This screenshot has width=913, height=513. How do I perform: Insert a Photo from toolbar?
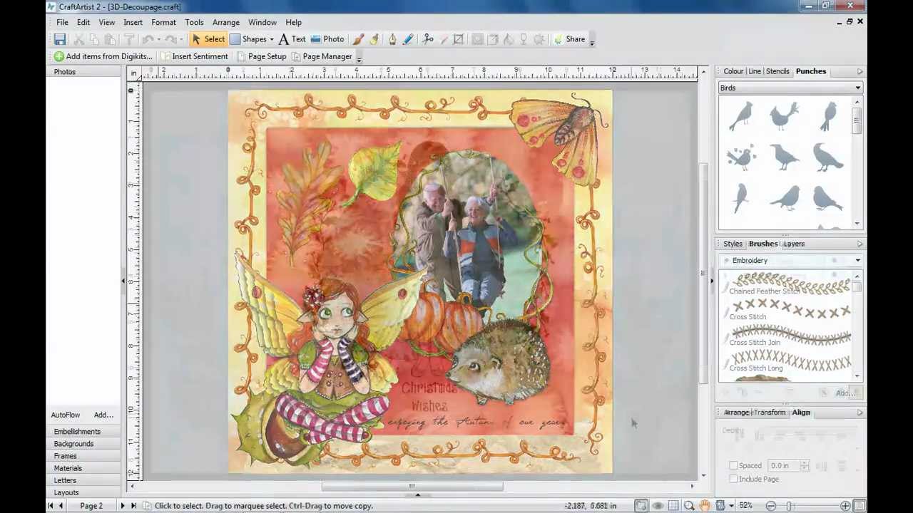click(x=327, y=39)
